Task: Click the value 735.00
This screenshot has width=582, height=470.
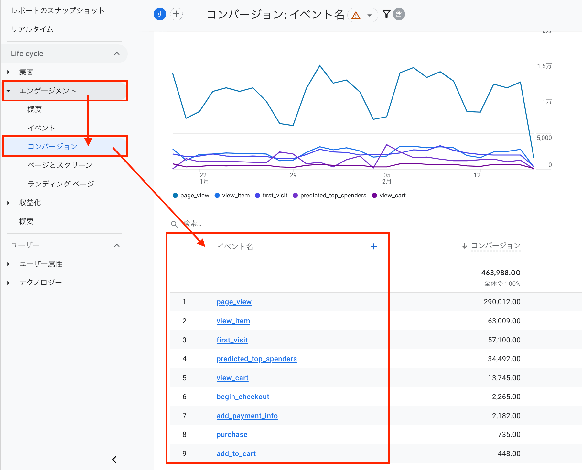Action: coord(509,435)
